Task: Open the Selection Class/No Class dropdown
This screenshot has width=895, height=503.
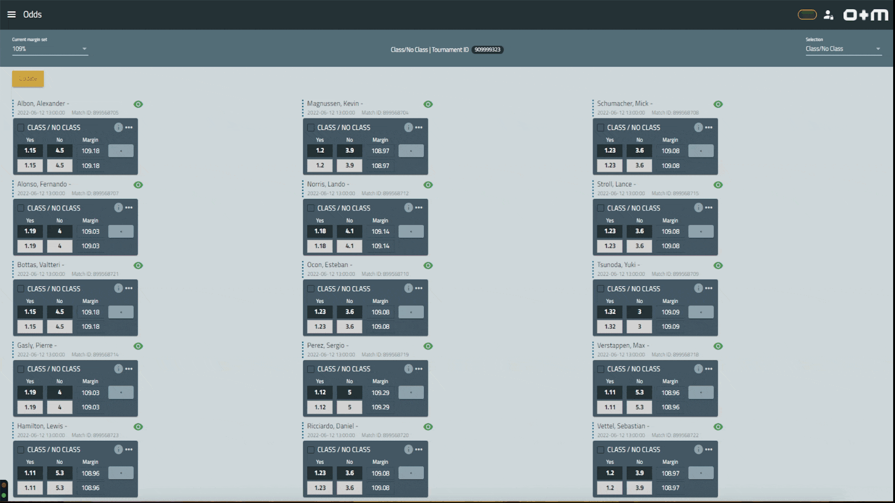Action: click(x=843, y=49)
